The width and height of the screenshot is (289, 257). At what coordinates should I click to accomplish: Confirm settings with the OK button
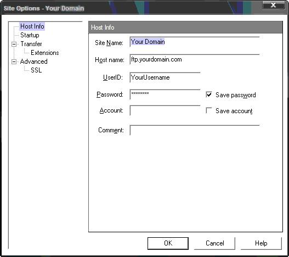pos(168,243)
